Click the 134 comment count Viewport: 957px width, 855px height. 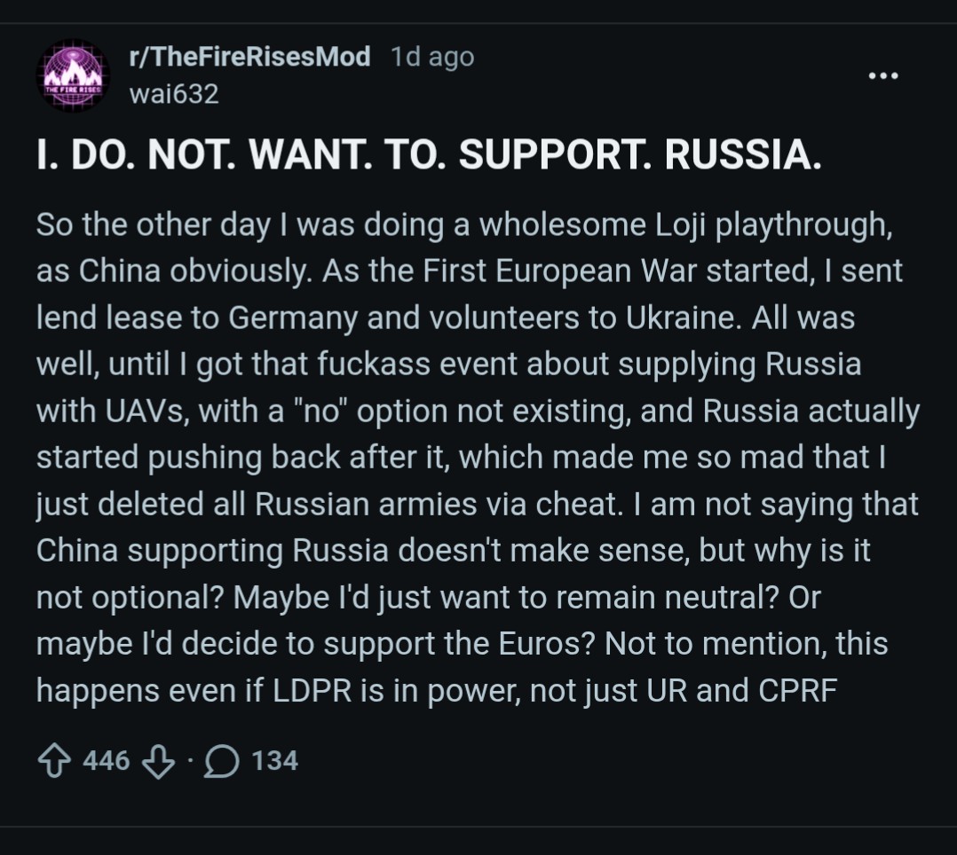pos(274,761)
